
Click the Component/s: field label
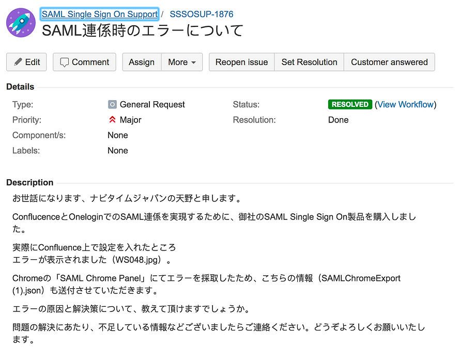point(39,135)
